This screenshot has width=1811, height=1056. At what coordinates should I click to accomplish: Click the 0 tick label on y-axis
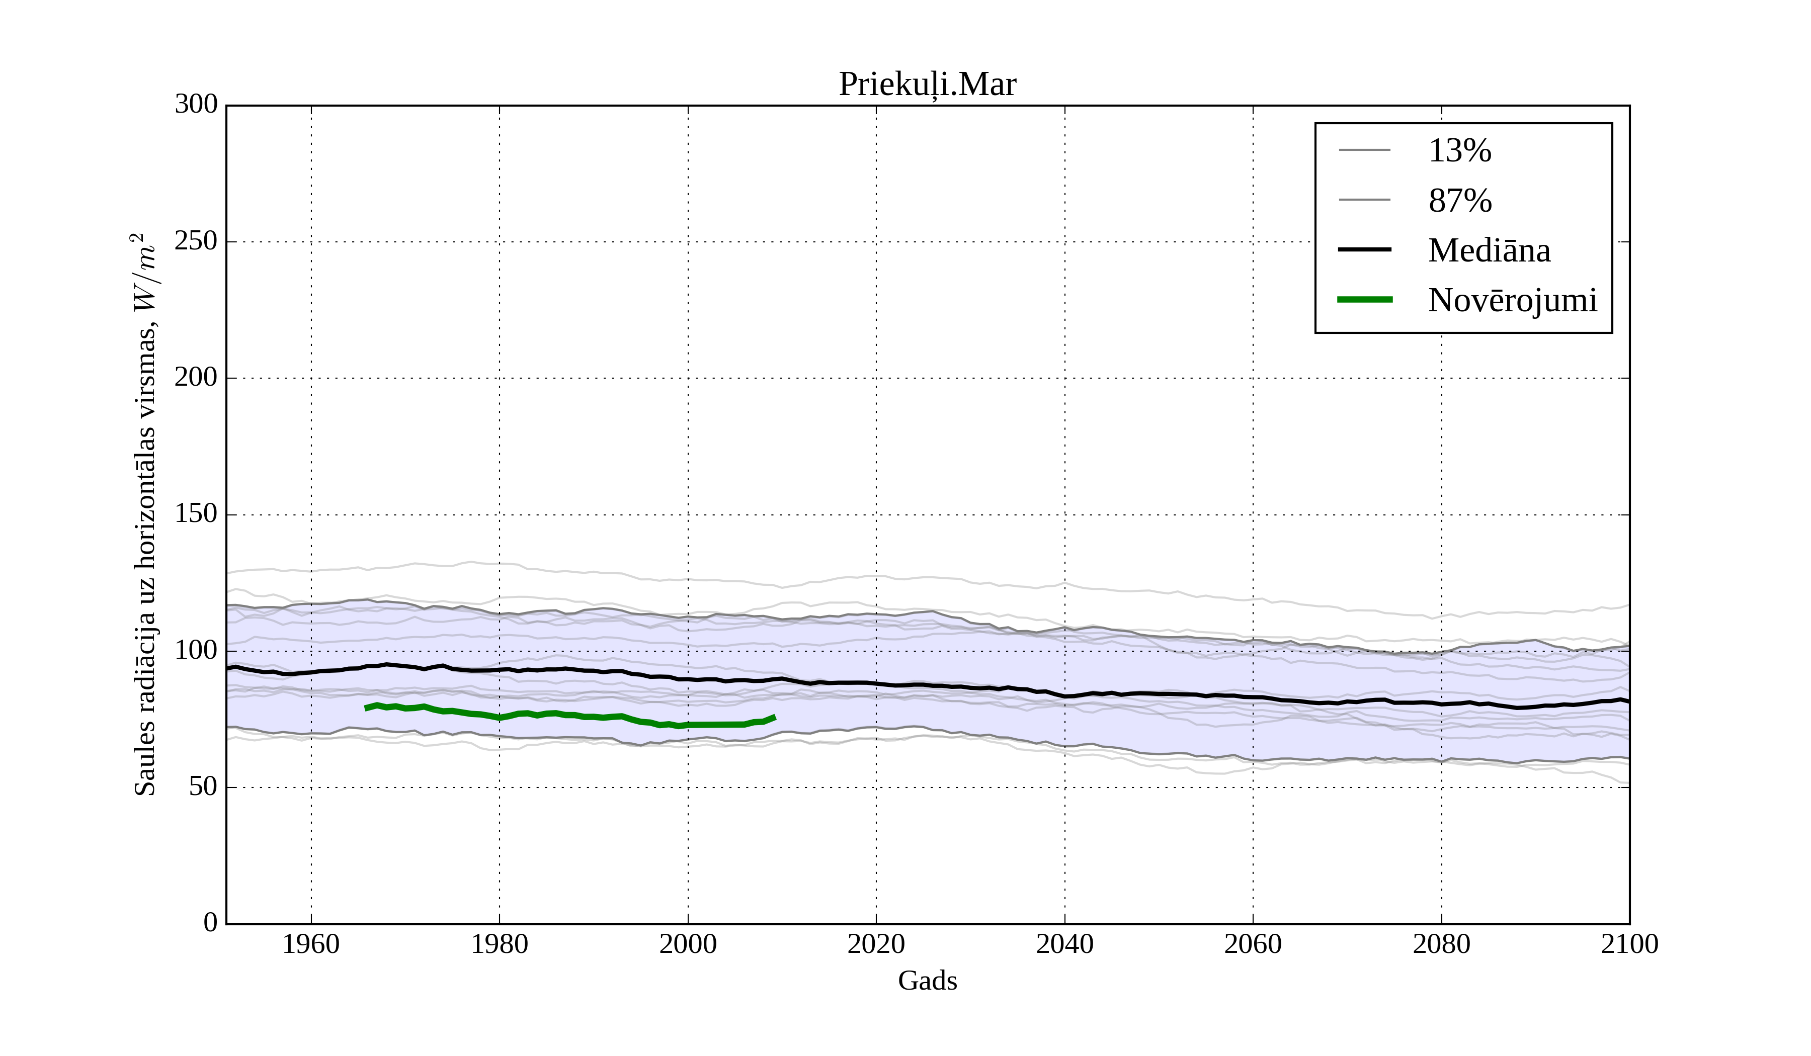pos(210,922)
